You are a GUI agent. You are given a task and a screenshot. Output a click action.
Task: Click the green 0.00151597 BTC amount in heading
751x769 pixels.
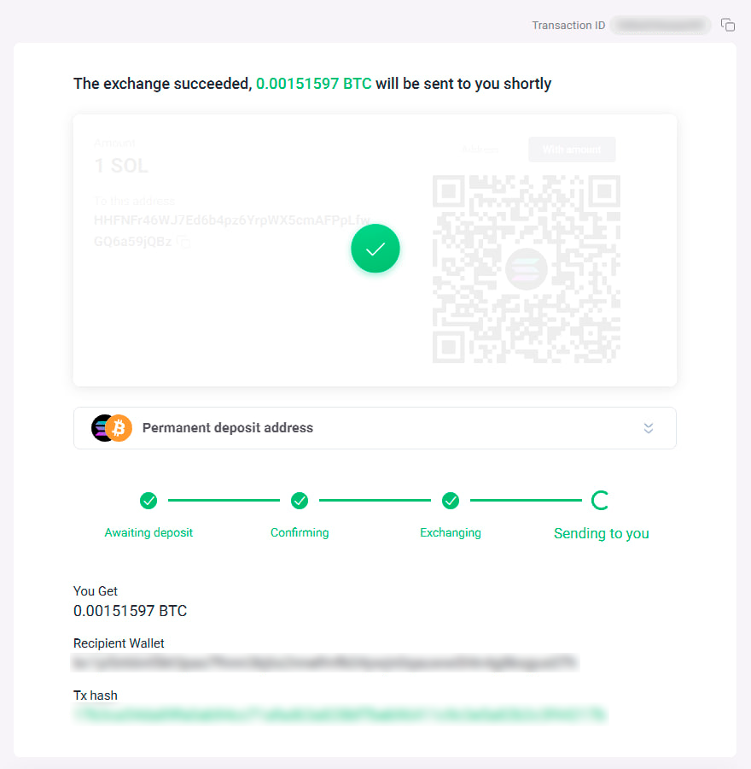click(x=313, y=84)
